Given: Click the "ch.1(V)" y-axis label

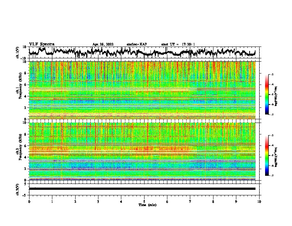Looking at the screenshot, I should click(18, 53).
